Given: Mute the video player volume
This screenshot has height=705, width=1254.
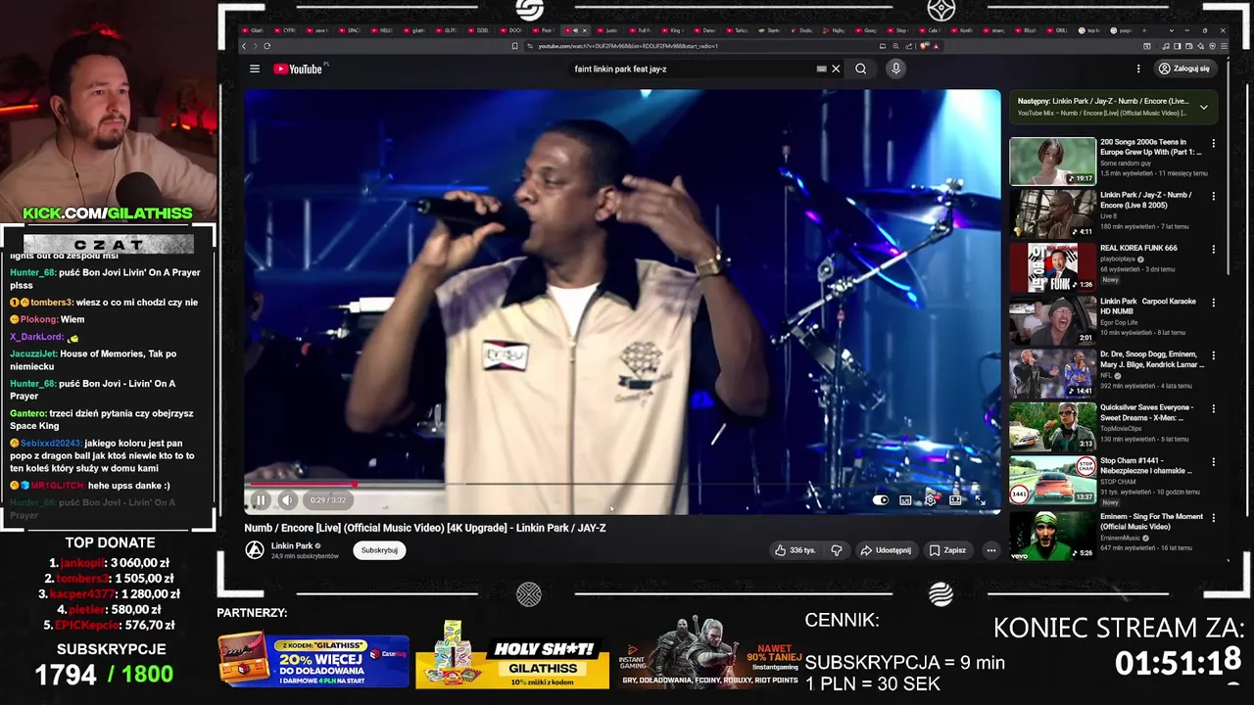Looking at the screenshot, I should click(x=287, y=500).
